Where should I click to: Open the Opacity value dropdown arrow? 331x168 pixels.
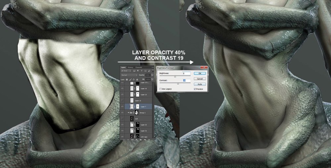coord(152,75)
